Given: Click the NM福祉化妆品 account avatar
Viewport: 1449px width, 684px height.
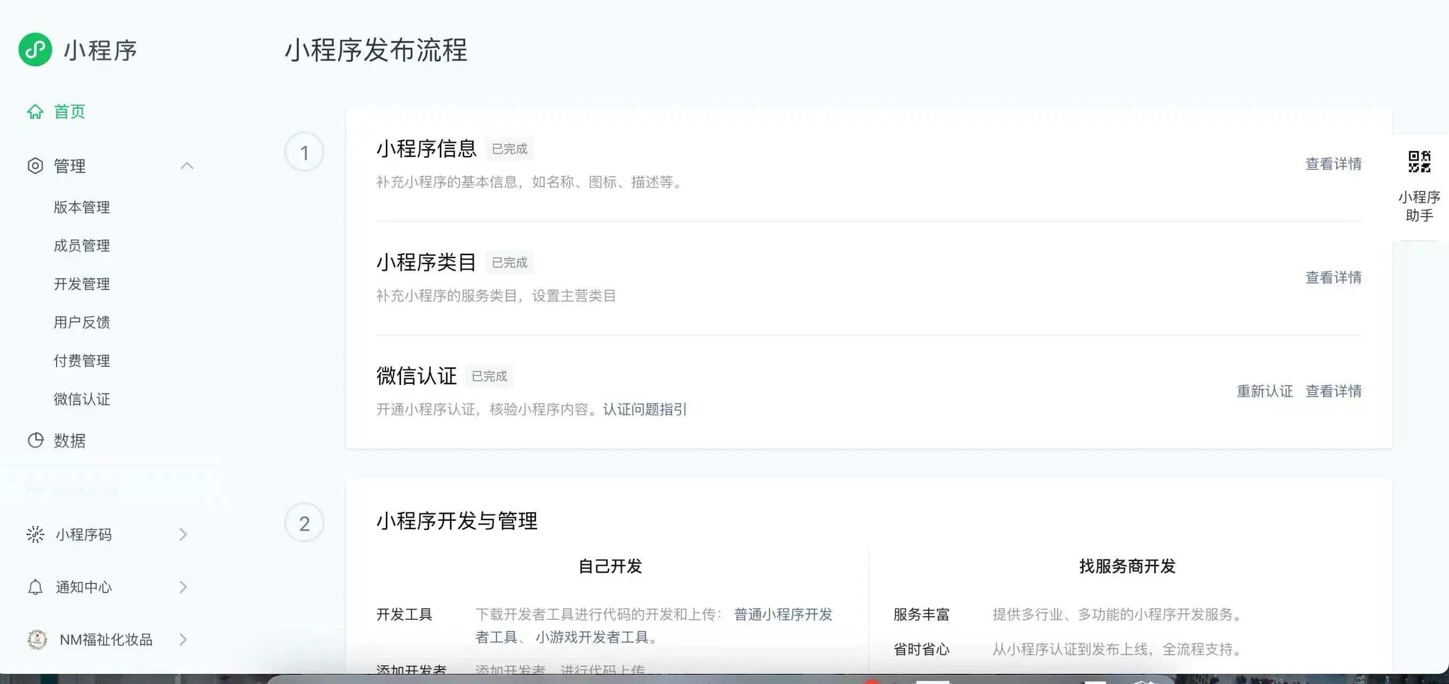Looking at the screenshot, I should [x=37, y=640].
